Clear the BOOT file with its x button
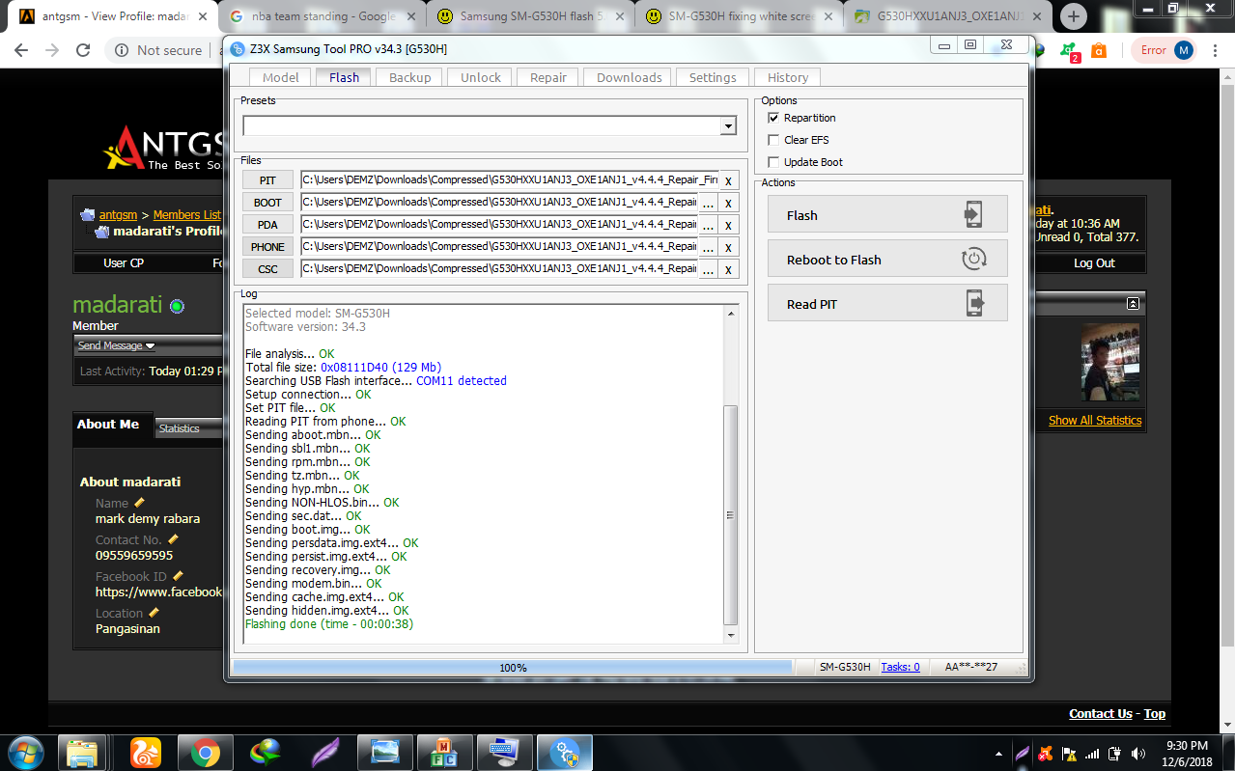The width and height of the screenshot is (1235, 771). (x=728, y=203)
